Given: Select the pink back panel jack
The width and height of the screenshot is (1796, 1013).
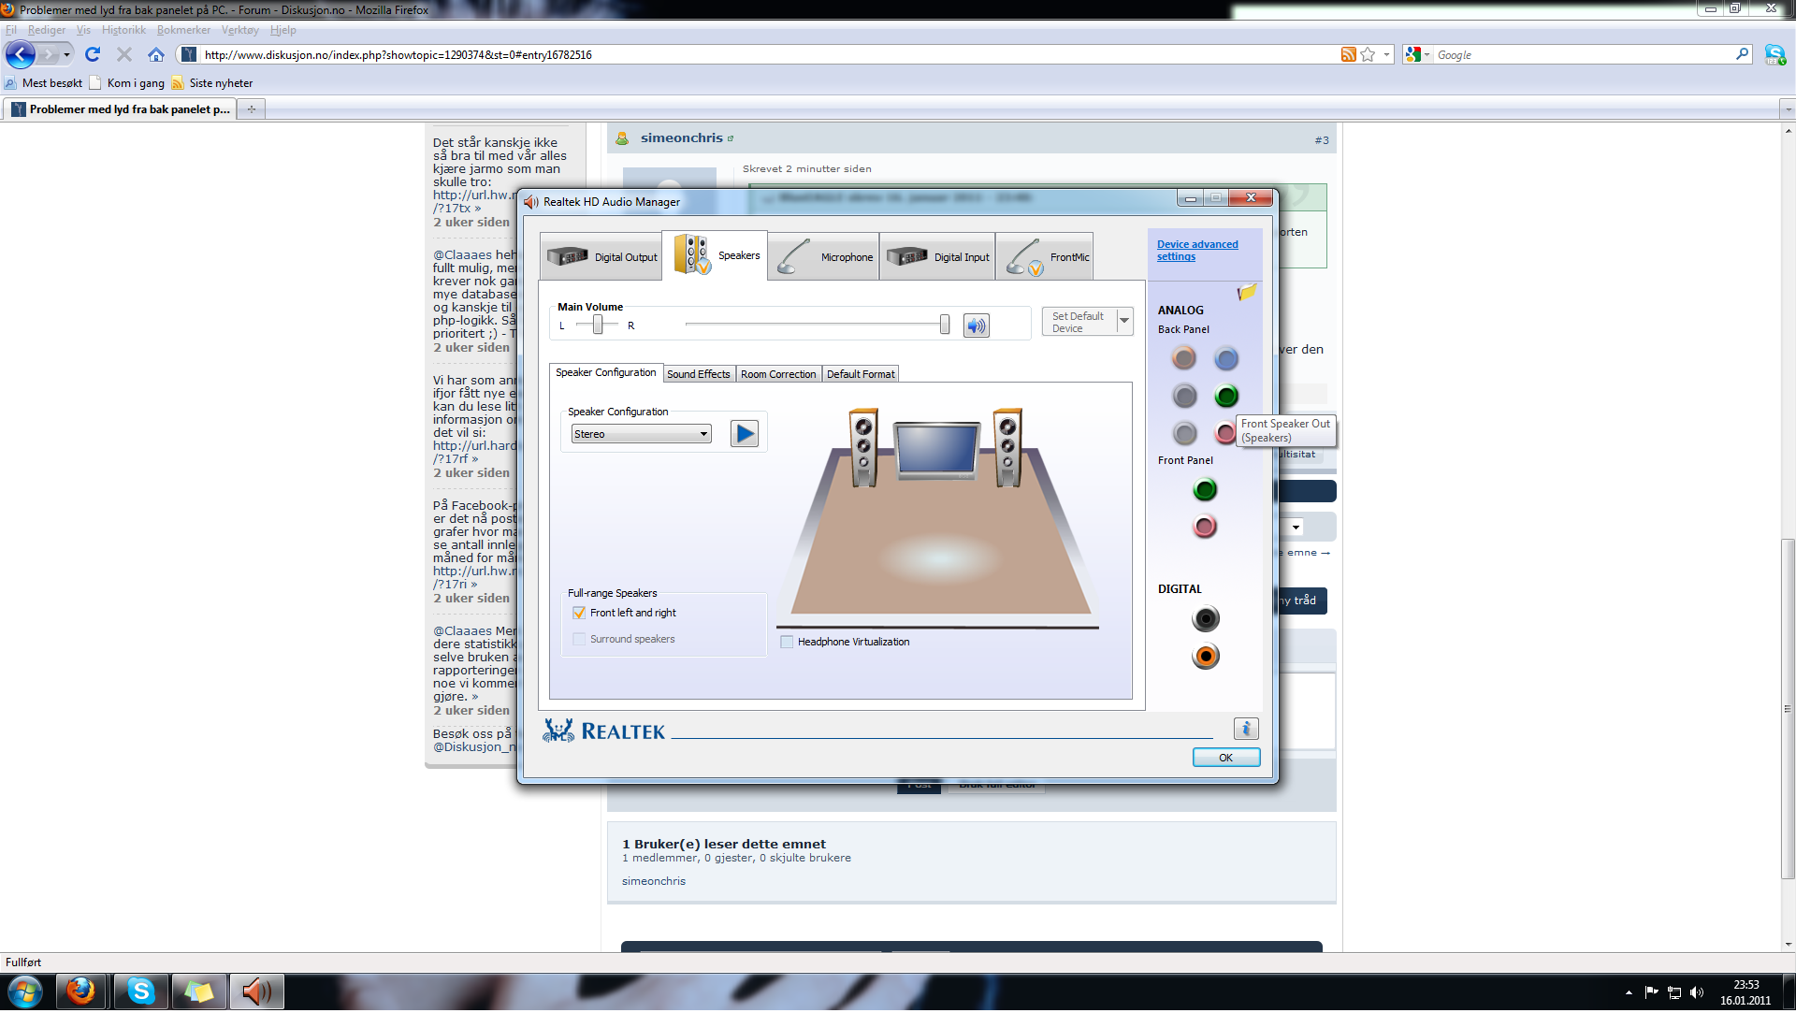Looking at the screenshot, I should click(1224, 433).
